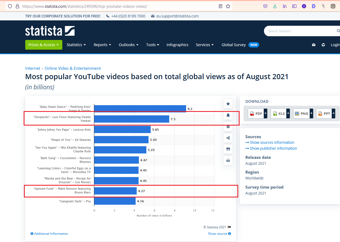Open chart settings gear icon
The width and height of the screenshot is (340, 242).
[x=228, y=127]
